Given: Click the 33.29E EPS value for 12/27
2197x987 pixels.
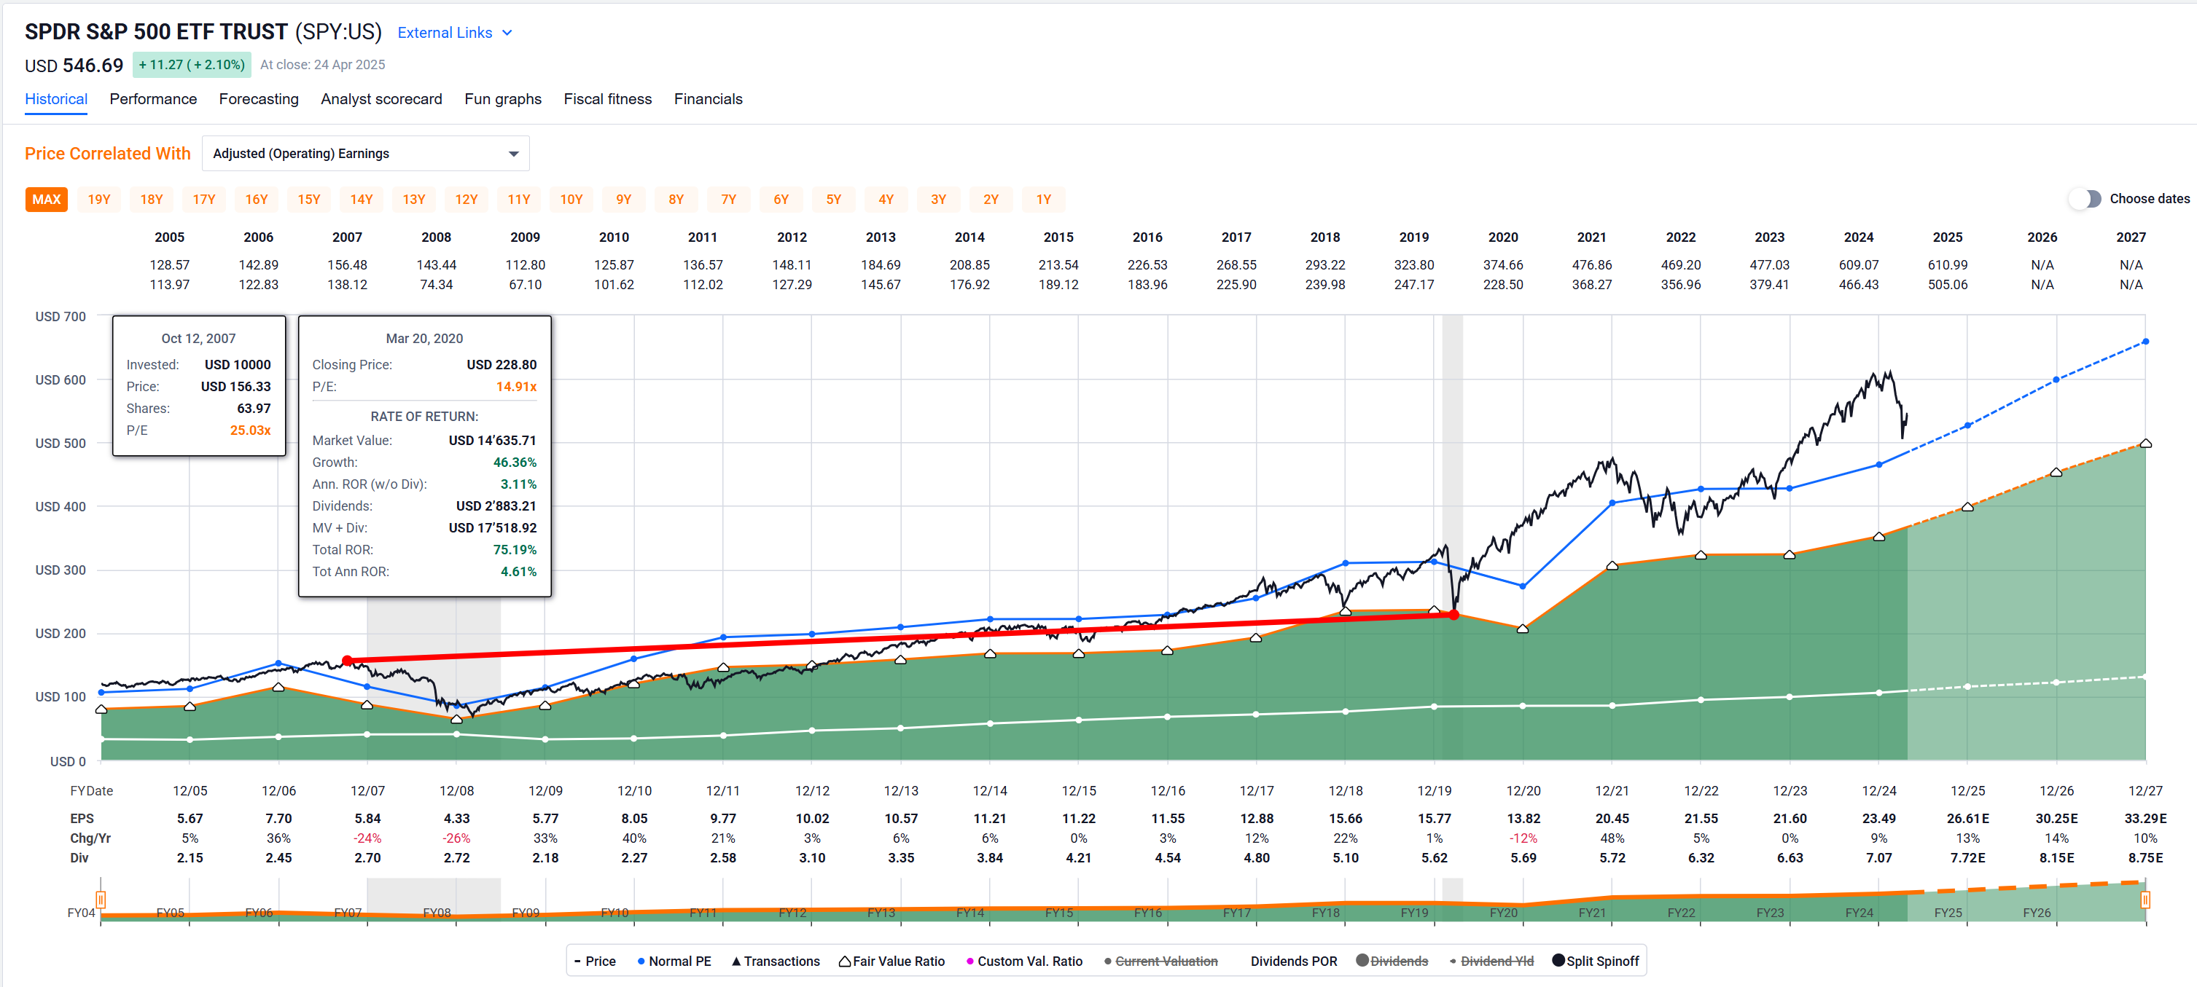Looking at the screenshot, I should coord(2145,818).
